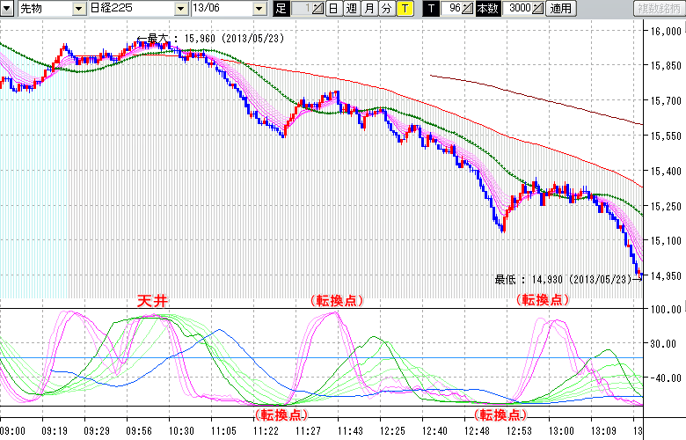
Task: Switch to the 週 weekly chart button
Action: point(351,9)
